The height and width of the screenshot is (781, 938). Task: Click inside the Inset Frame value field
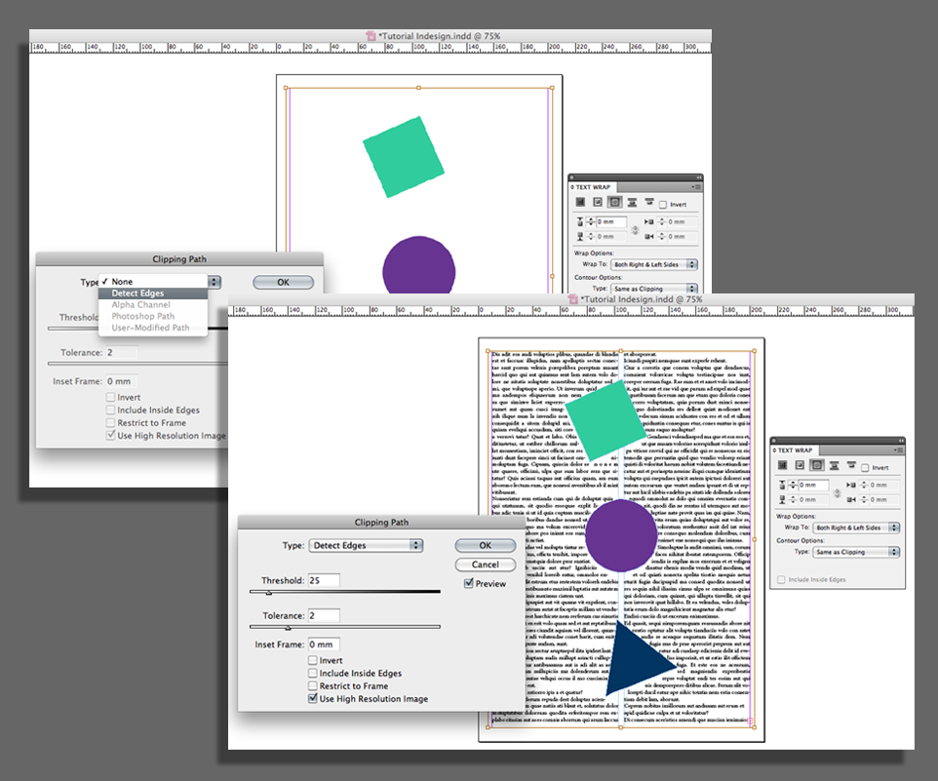[325, 644]
